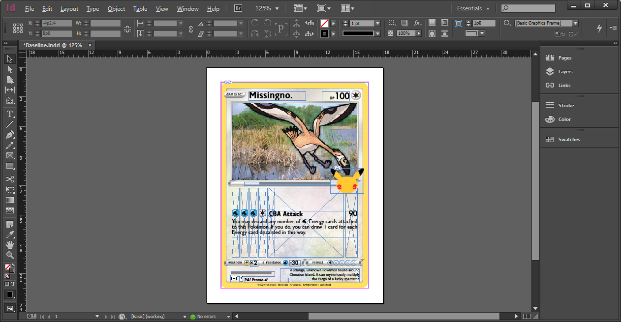This screenshot has width=621, height=322.
Task: Select the Page tool
Action: (x=10, y=80)
